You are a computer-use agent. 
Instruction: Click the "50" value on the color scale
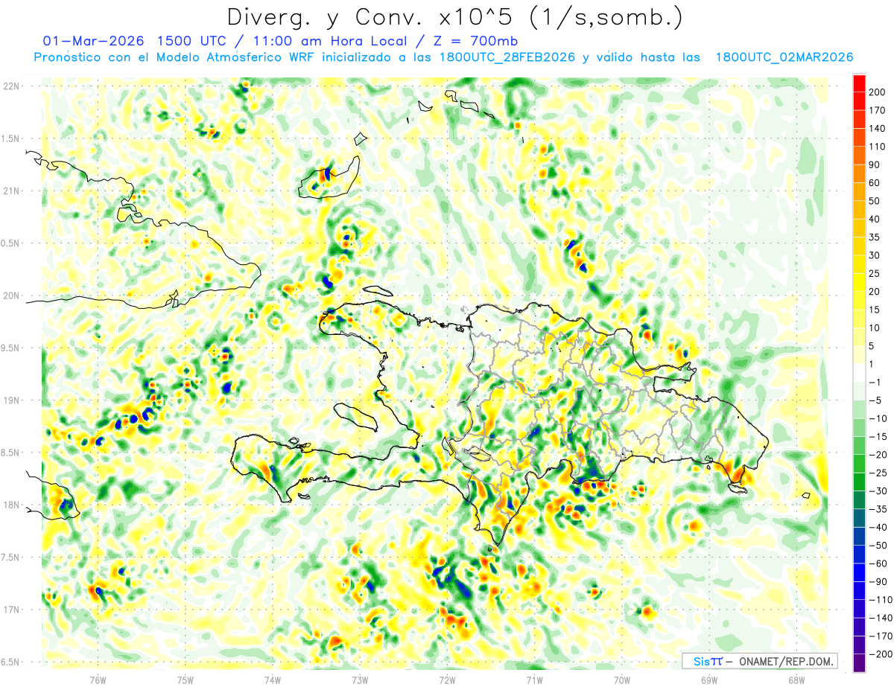coord(875,202)
